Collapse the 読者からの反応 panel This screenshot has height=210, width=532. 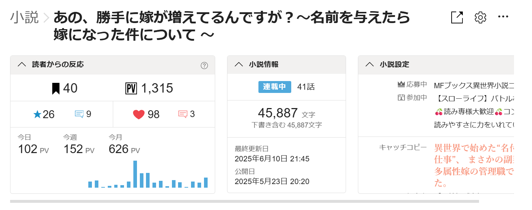point(22,65)
